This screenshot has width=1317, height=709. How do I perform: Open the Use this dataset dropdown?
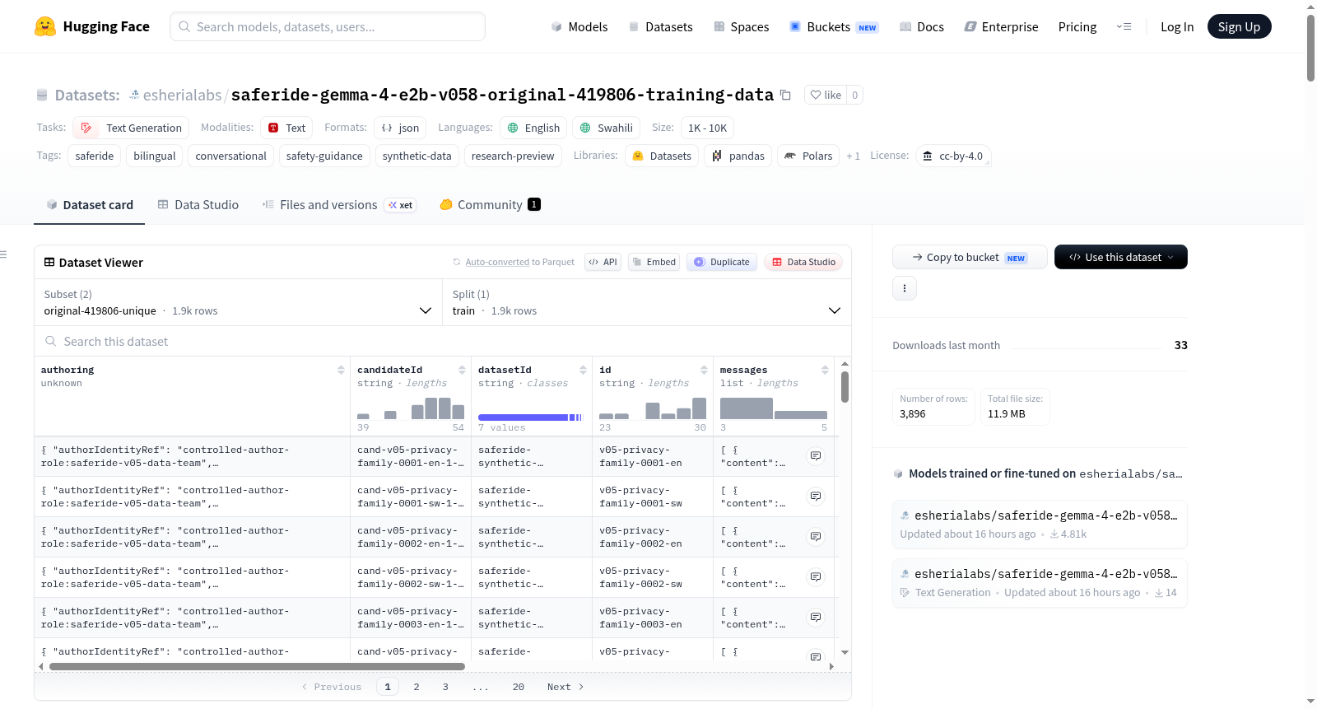point(1120,257)
